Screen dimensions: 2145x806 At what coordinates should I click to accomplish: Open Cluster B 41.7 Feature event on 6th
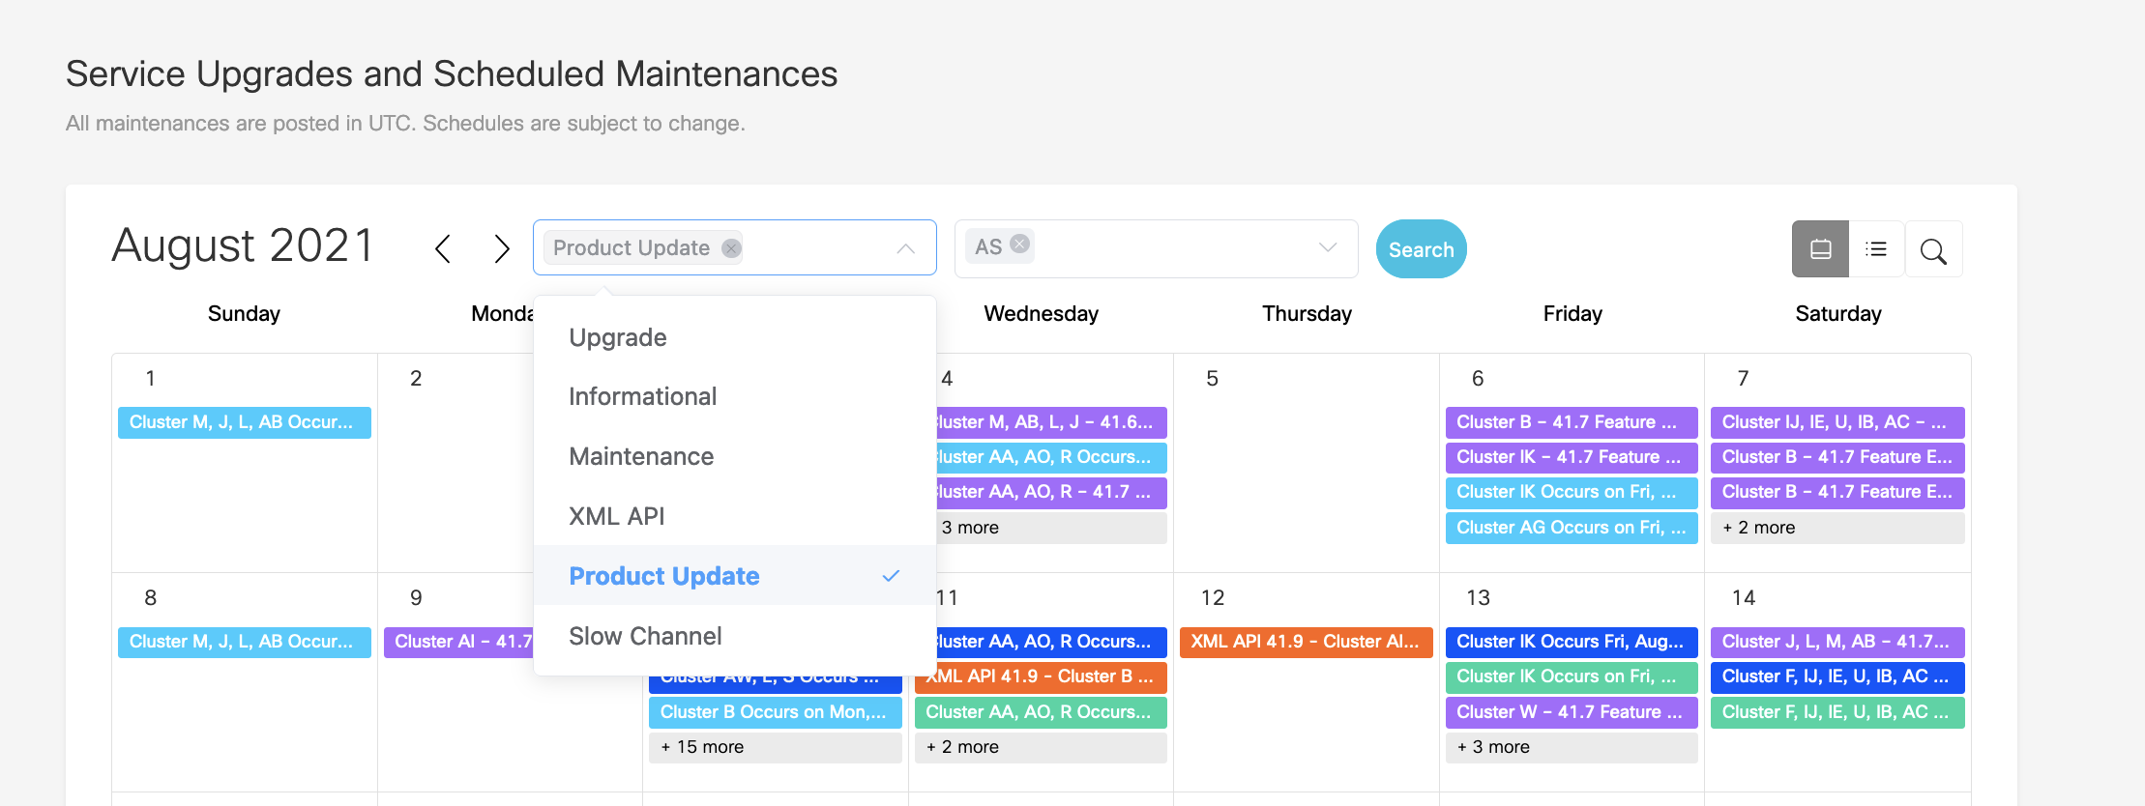(x=1571, y=422)
